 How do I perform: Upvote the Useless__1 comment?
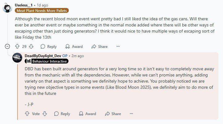(17, 46)
